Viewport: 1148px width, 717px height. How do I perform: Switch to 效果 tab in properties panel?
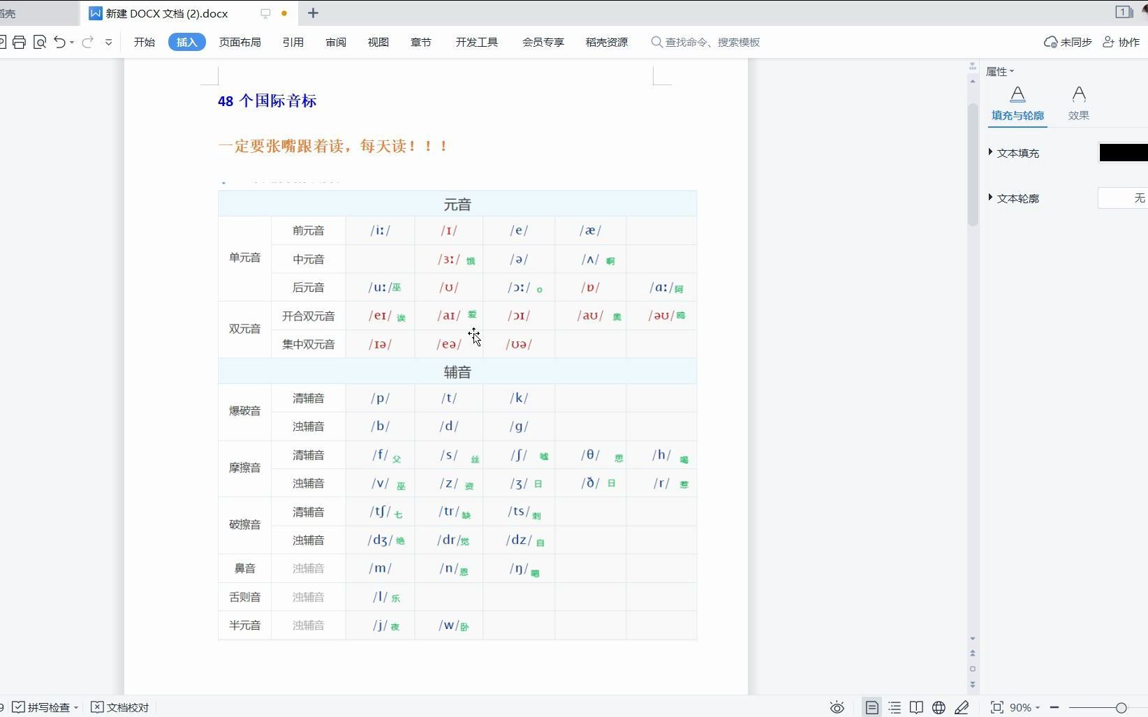click(1079, 103)
